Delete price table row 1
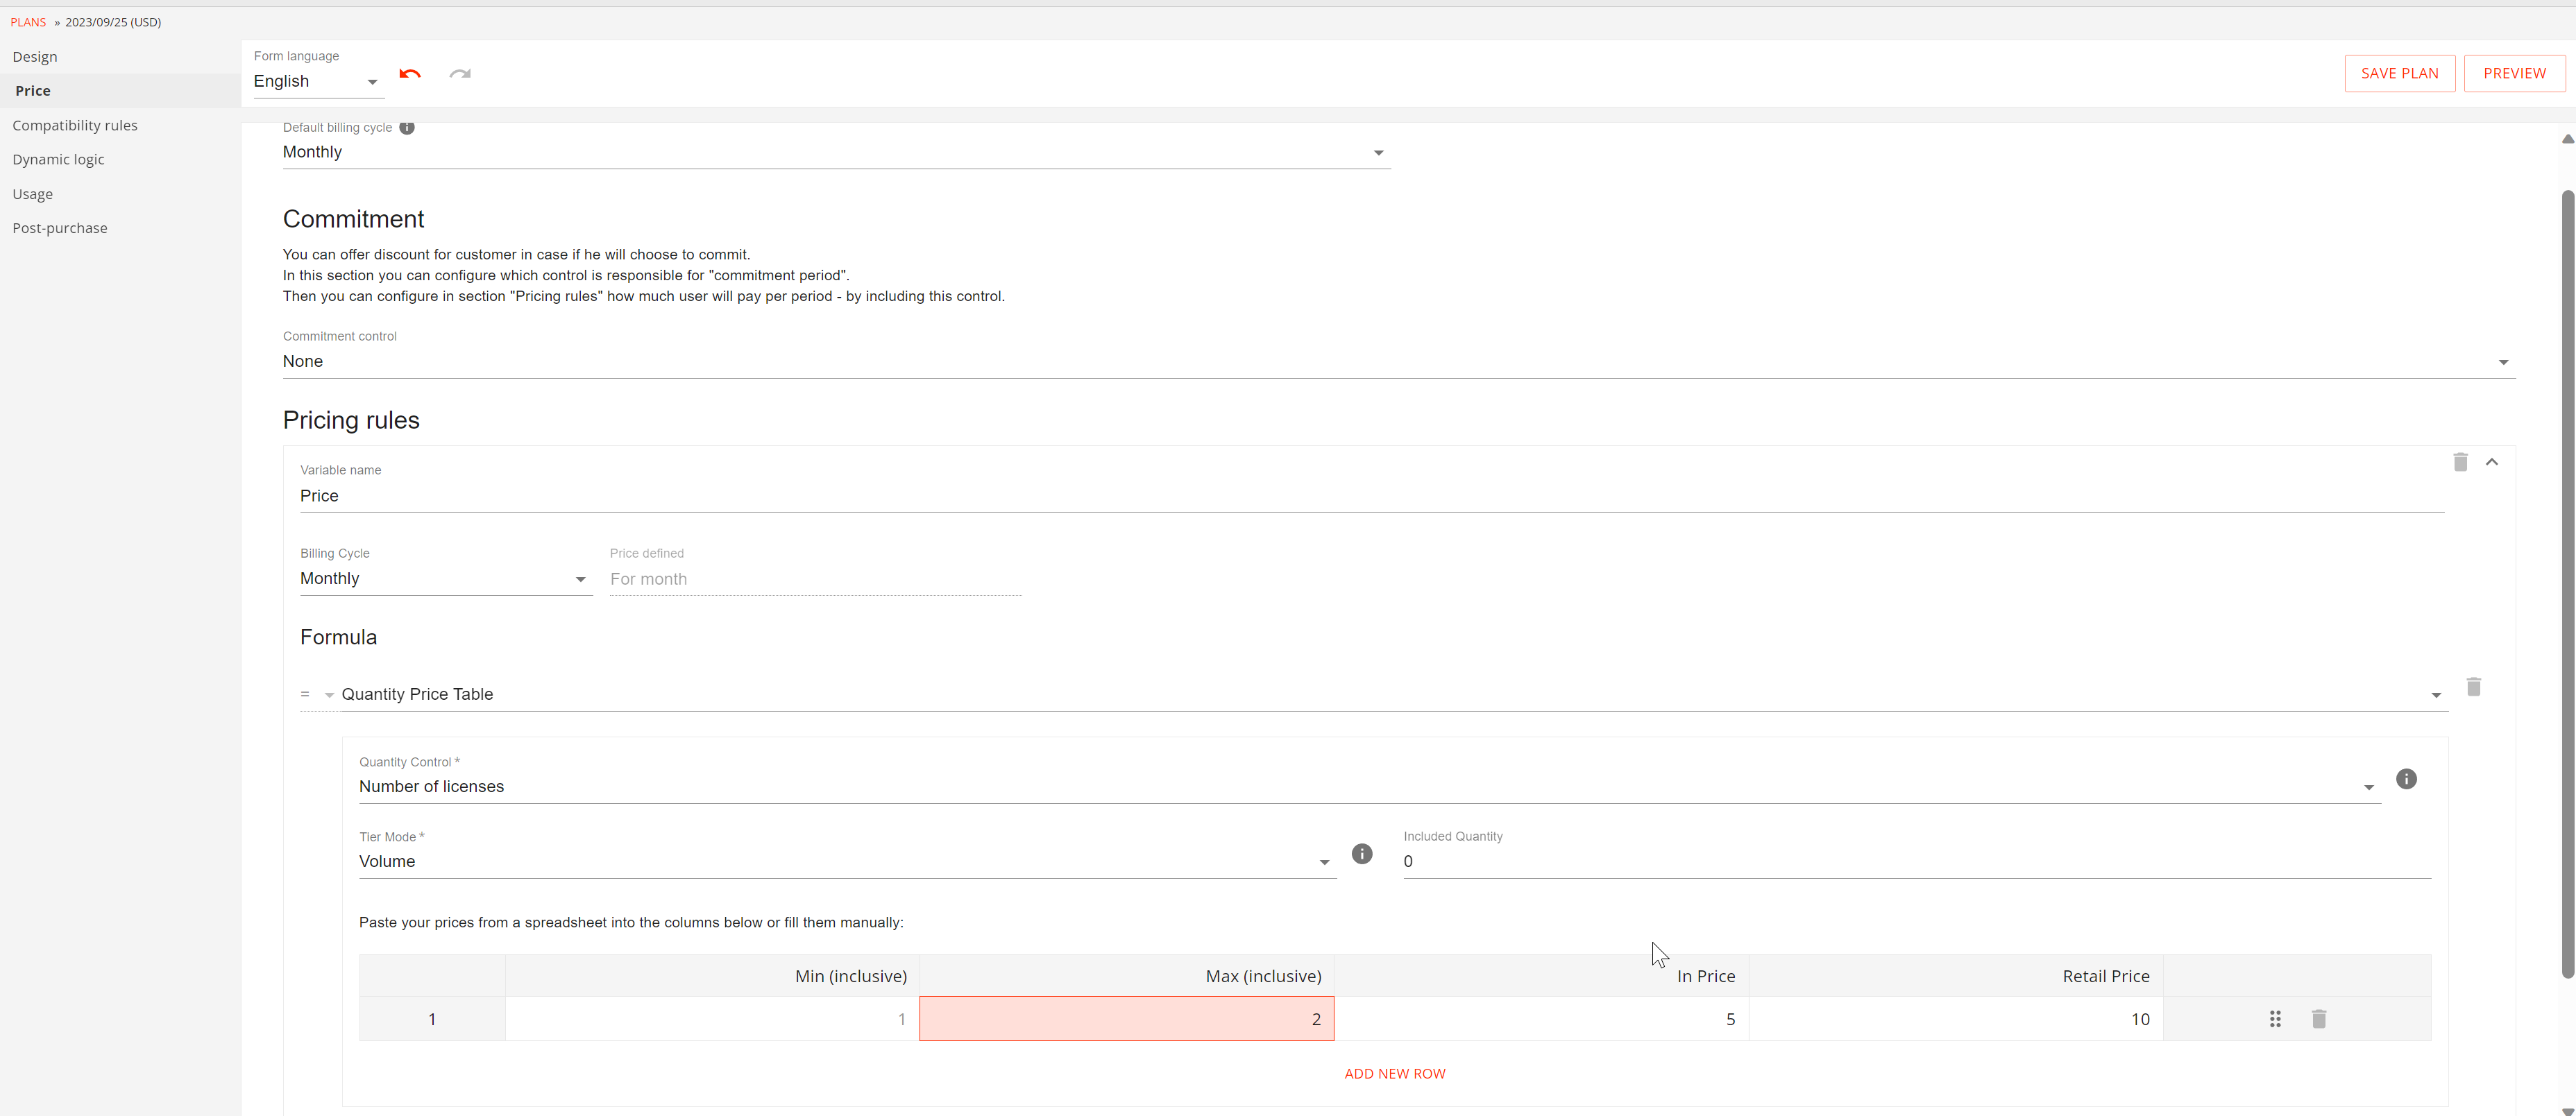The width and height of the screenshot is (2576, 1116). [x=2319, y=1019]
